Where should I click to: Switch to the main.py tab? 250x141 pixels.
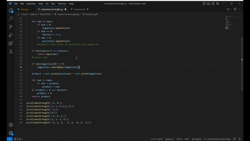[x=24, y=9]
